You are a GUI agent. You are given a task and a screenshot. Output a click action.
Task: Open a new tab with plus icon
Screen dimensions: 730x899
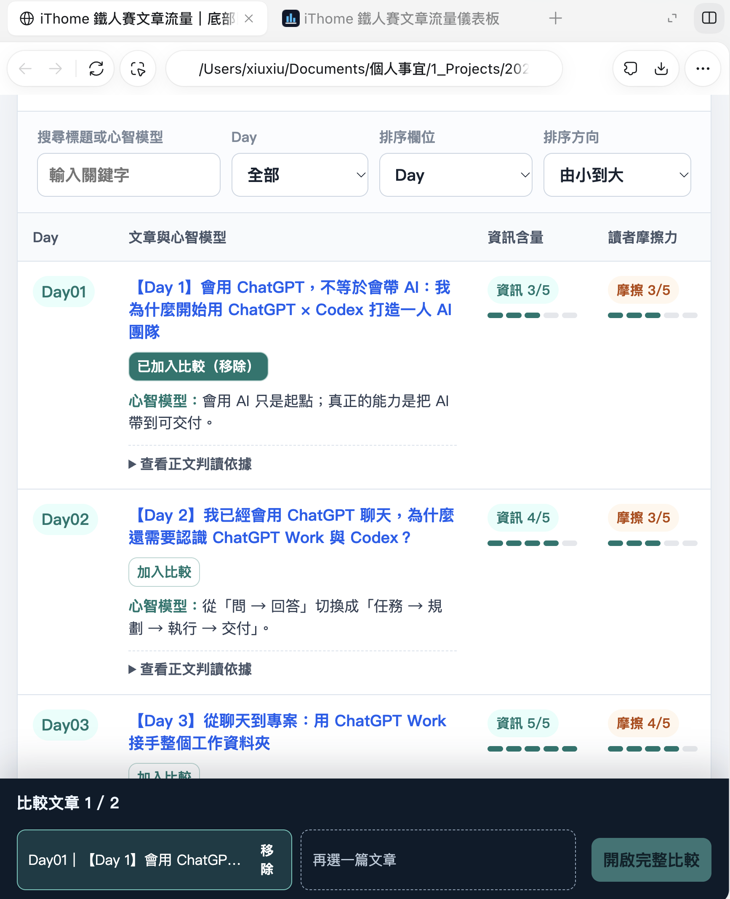[555, 18]
